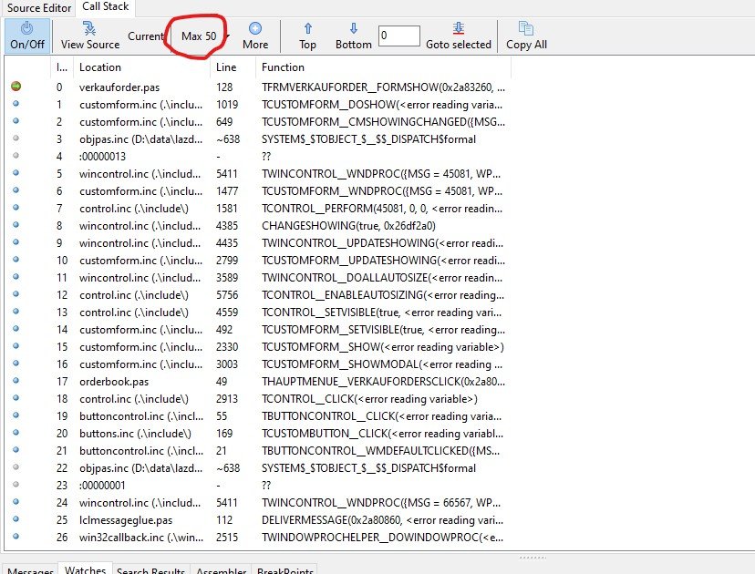755x574 pixels.
Task: Open the Max 50 dropdown arrow
Action: pyautogui.click(x=227, y=36)
